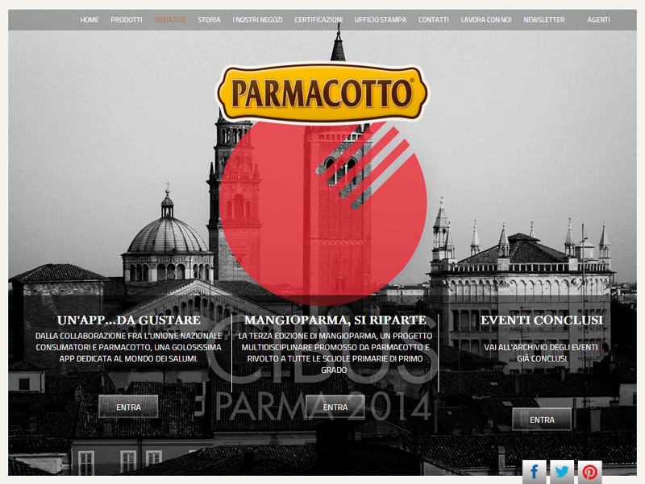Go to the Home menu item
This screenshot has width=645, height=484.
89,19
